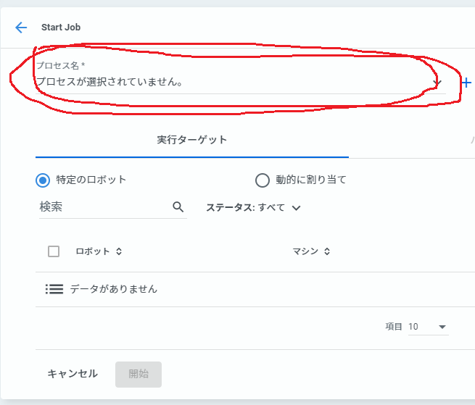The image size is (475, 405).
Task: Switch to the 実行ターゲット tab
Action: tap(191, 140)
